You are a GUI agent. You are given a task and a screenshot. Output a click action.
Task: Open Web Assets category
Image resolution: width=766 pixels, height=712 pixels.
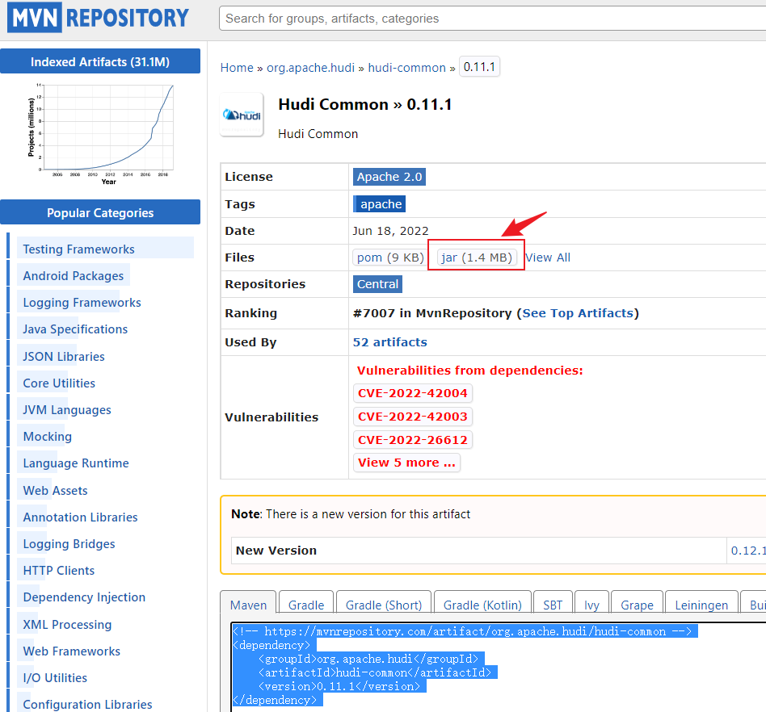point(55,491)
